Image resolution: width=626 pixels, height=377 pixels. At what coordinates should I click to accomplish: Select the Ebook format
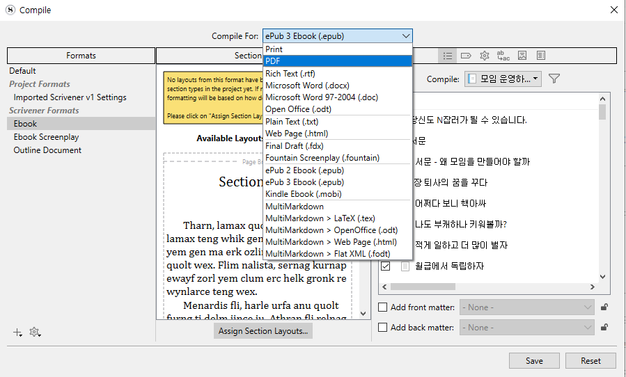click(x=81, y=124)
